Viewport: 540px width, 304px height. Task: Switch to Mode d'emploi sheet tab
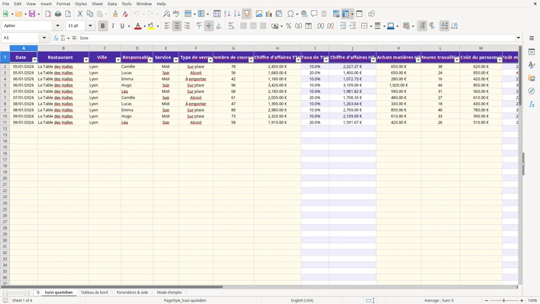169,292
